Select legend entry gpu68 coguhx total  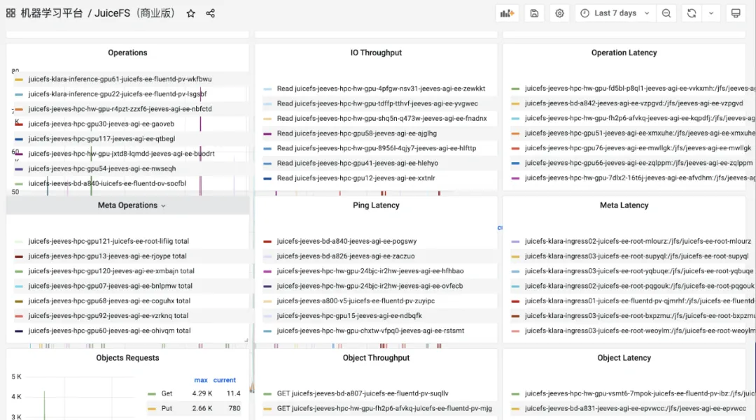(109, 301)
